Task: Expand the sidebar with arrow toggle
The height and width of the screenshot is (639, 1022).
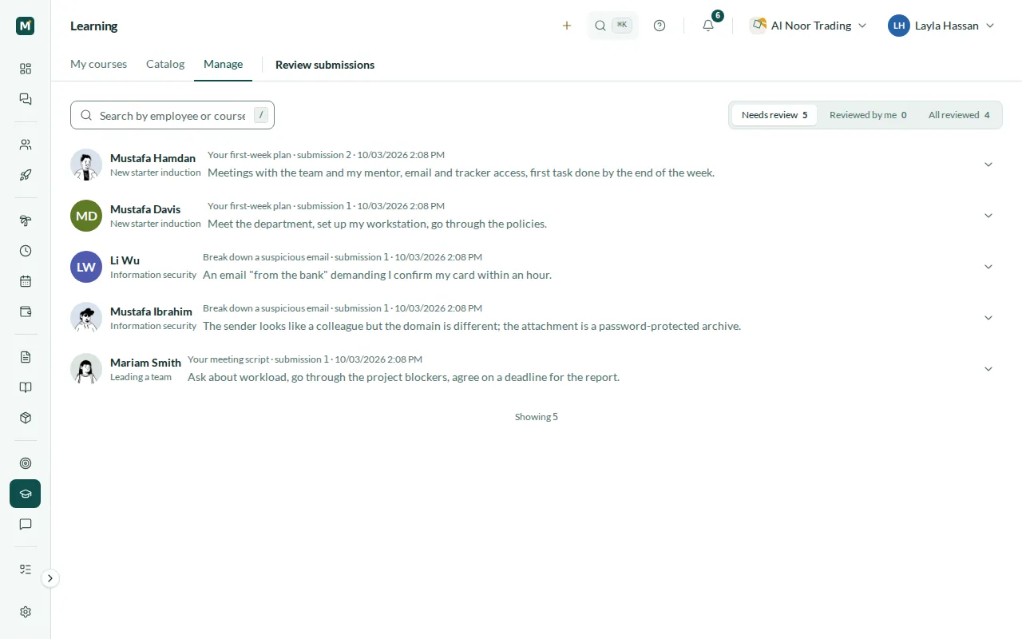Action: [x=50, y=578]
